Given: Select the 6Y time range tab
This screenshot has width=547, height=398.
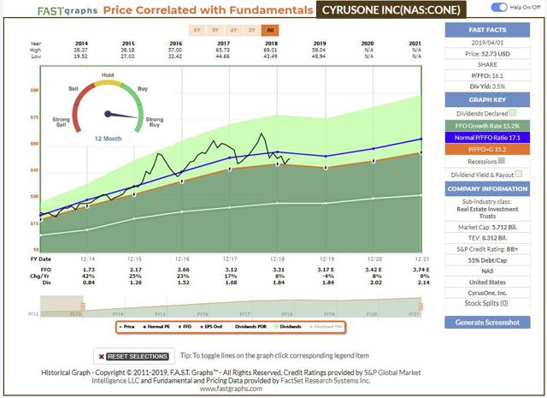Looking at the screenshot, I should tap(197, 31).
